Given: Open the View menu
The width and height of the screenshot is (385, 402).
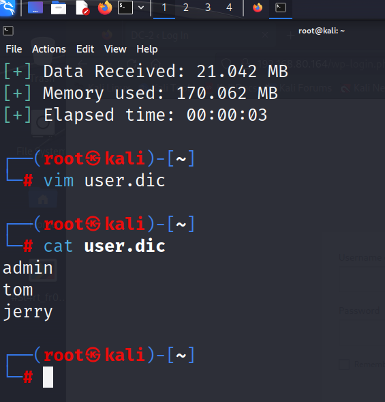Looking at the screenshot, I should (x=115, y=49).
